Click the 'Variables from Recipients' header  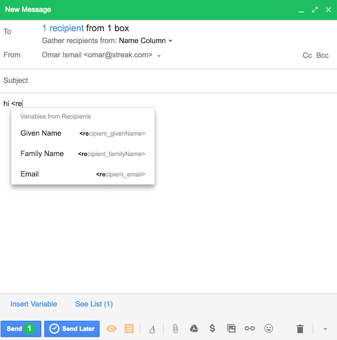[x=56, y=117]
